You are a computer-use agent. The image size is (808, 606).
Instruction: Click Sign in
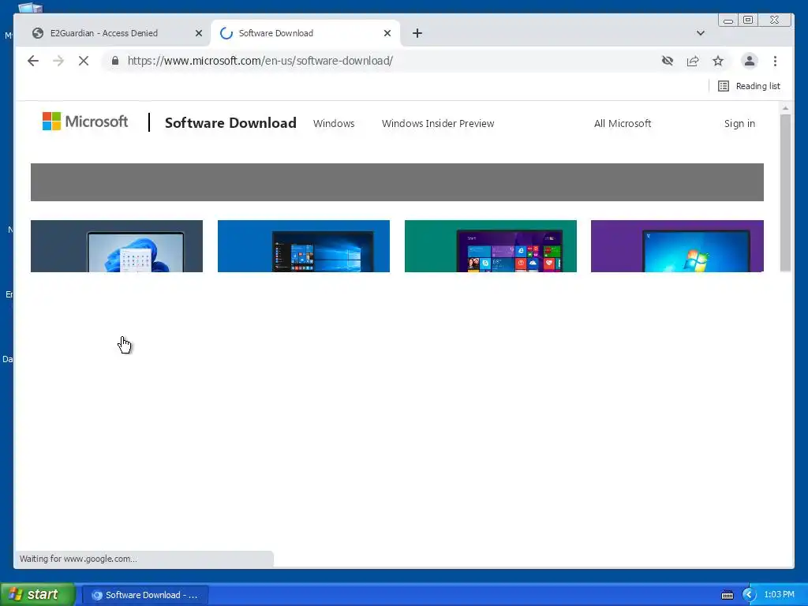click(739, 124)
